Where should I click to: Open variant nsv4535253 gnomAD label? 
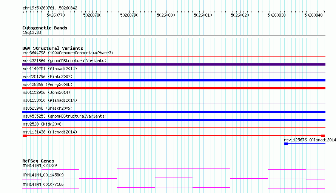[65, 116]
